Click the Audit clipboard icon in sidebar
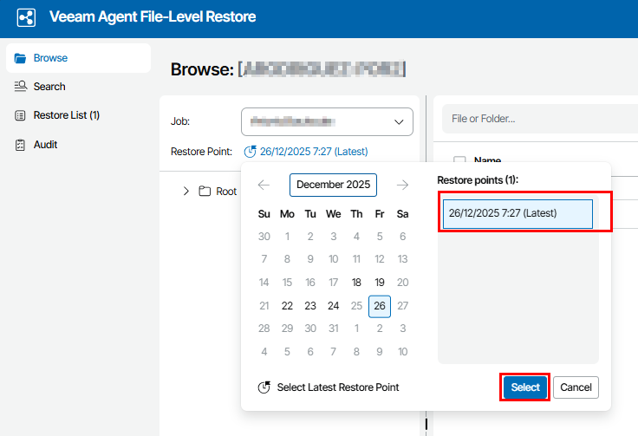Viewport: 638px width, 436px height. point(20,144)
